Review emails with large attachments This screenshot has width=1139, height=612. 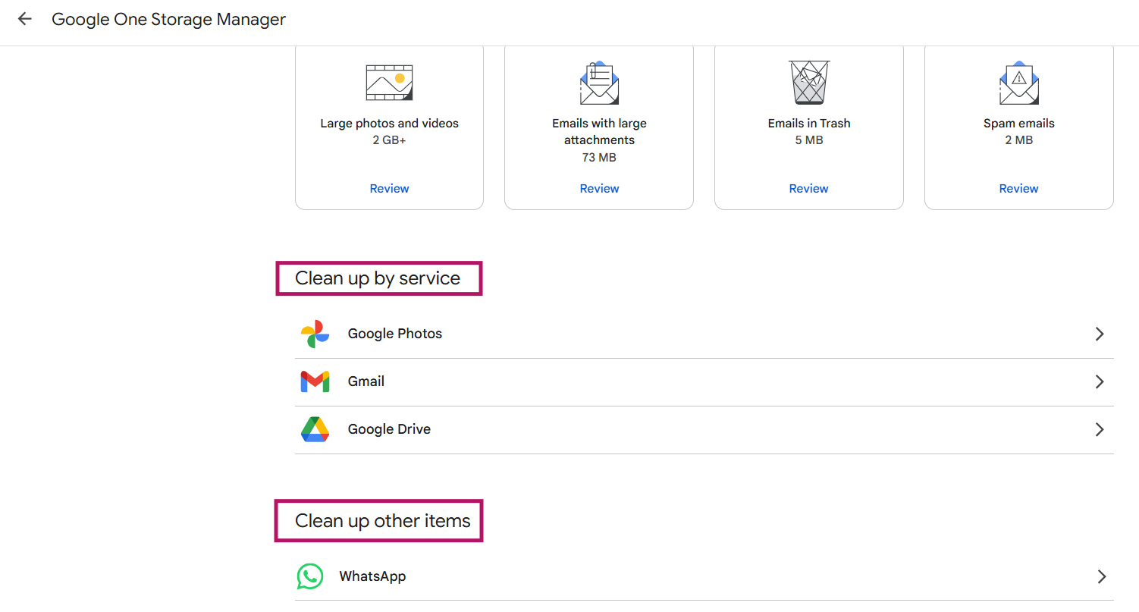599,188
